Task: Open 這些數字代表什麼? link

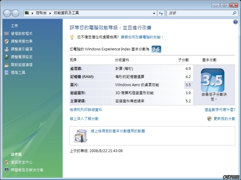Action: click(x=220, y=110)
